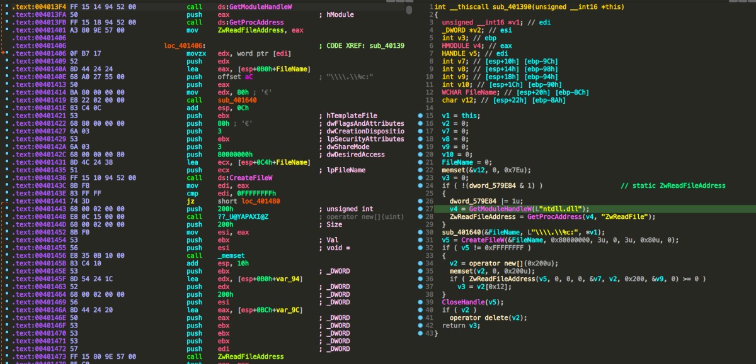The width and height of the screenshot is (756, 364).
Task: Click 'v3 = v2[0x12];' statement
Action: pyautogui.click(x=486, y=286)
